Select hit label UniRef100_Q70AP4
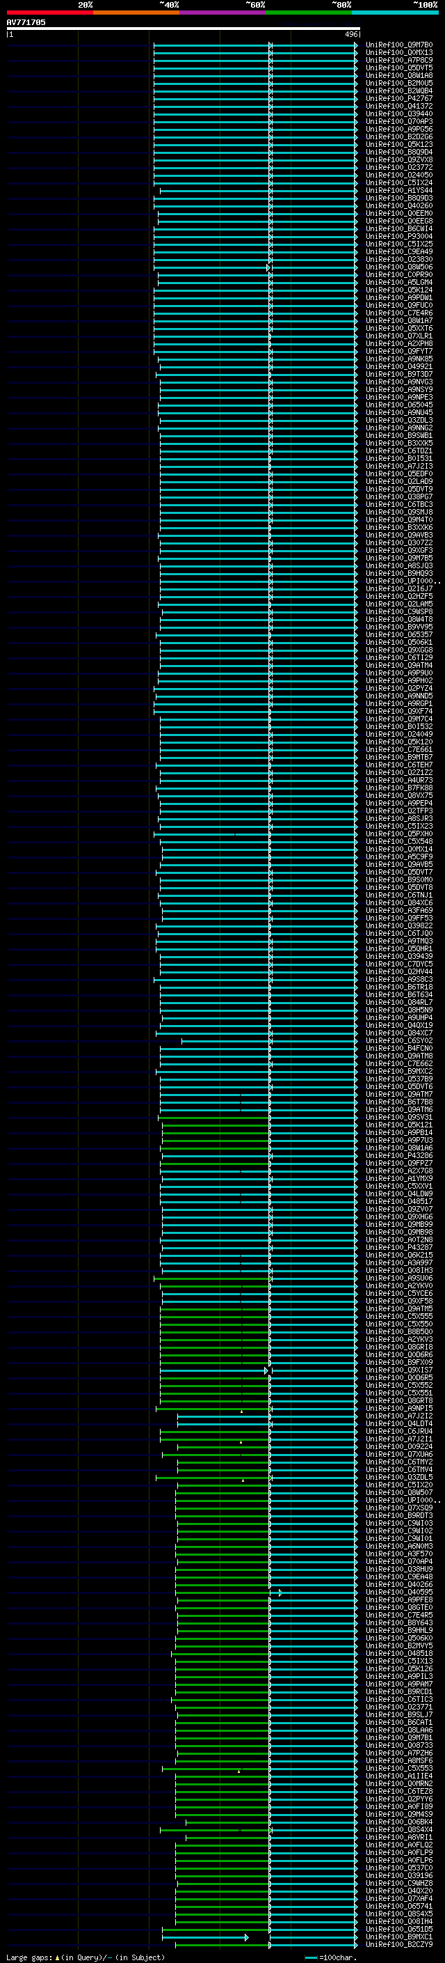Image resolution: width=445 pixels, height=1963 pixels. (399, 1562)
